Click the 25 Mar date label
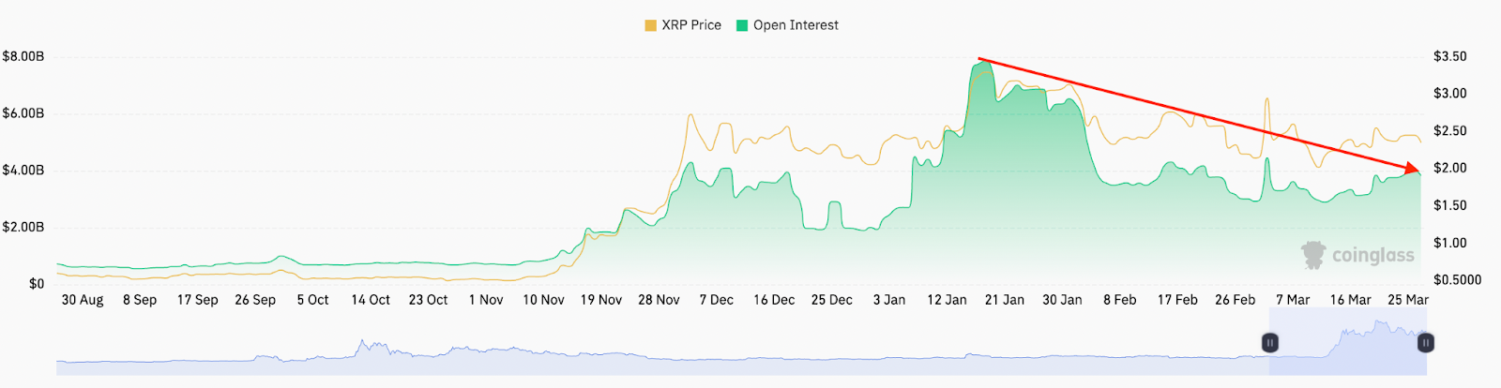Screen dimensions: 1501x388 pos(1407,300)
